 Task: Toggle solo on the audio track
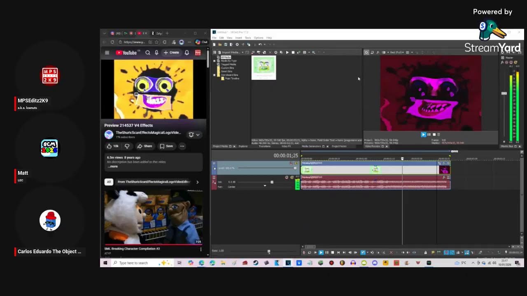click(x=292, y=177)
